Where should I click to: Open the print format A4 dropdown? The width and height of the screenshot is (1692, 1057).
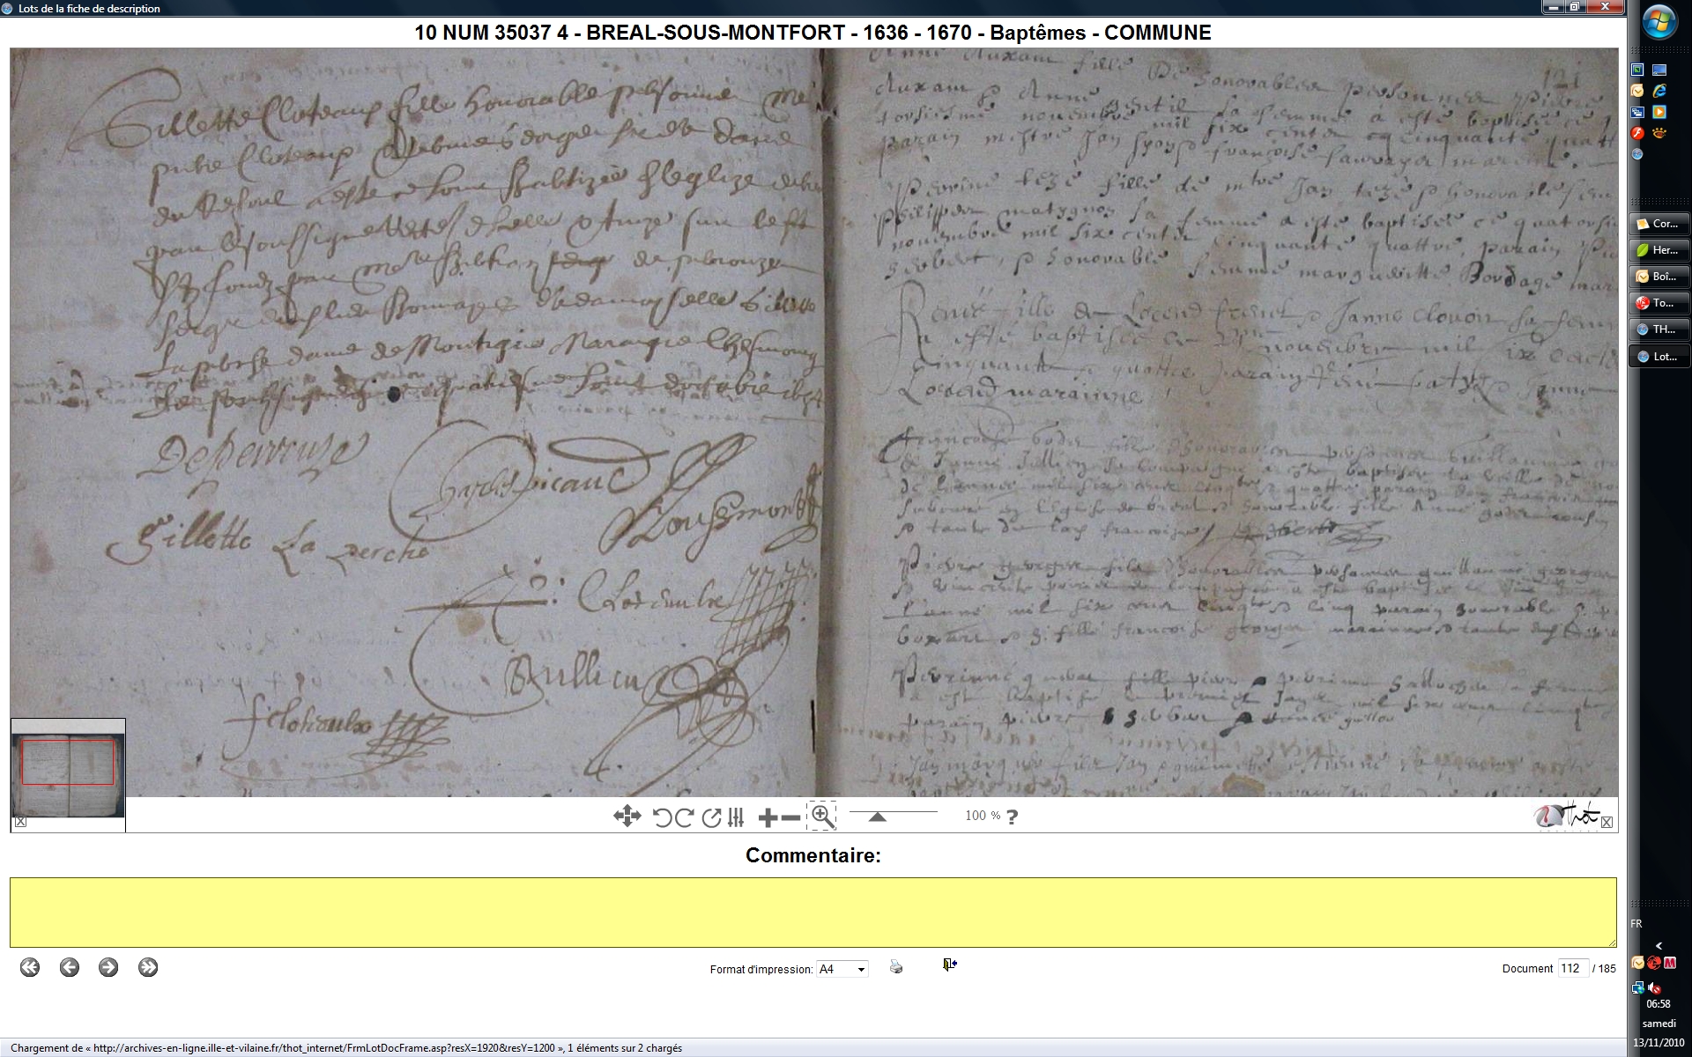(x=842, y=969)
